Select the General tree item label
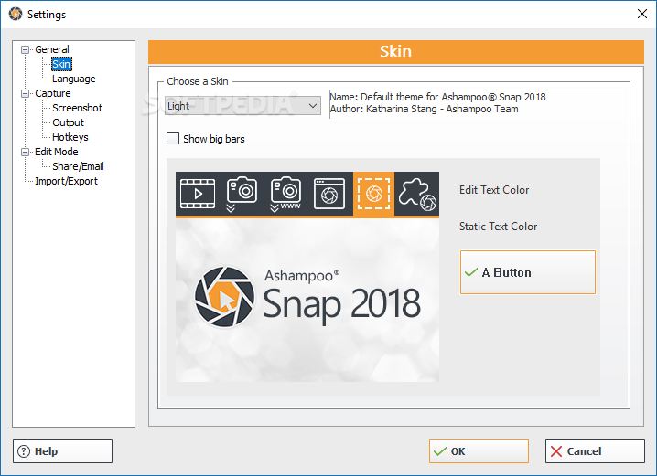 (x=52, y=49)
